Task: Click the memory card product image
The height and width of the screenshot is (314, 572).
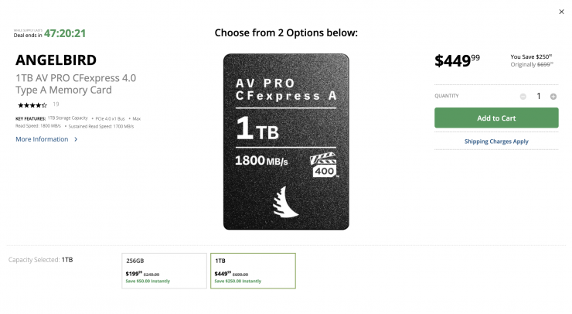Action: pos(286,142)
